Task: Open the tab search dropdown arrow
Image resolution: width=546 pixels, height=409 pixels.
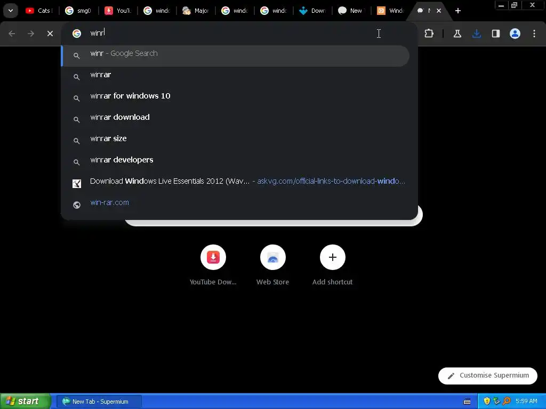Action: pyautogui.click(x=11, y=11)
